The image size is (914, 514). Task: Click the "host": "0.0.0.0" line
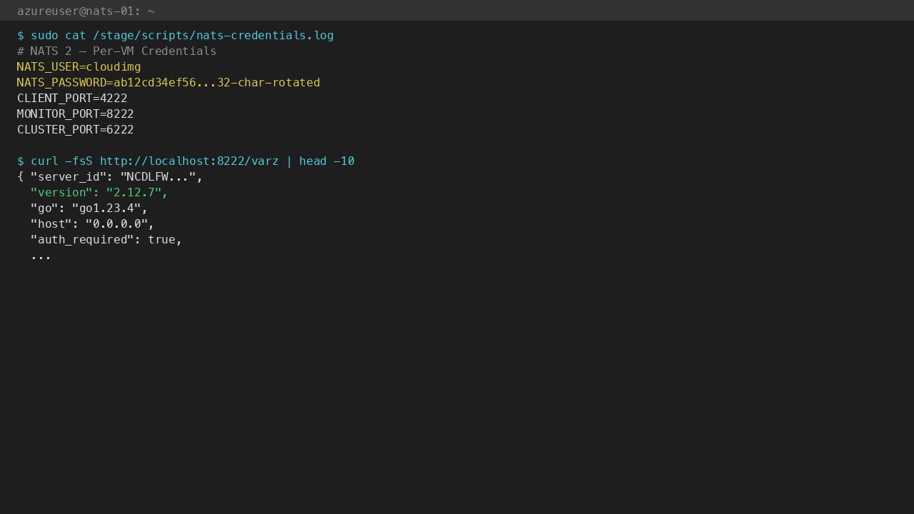tap(92, 224)
